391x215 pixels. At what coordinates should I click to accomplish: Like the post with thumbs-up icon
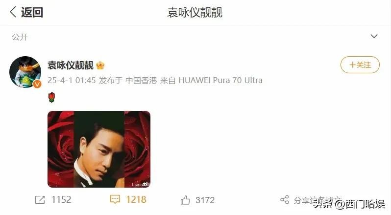(185, 200)
